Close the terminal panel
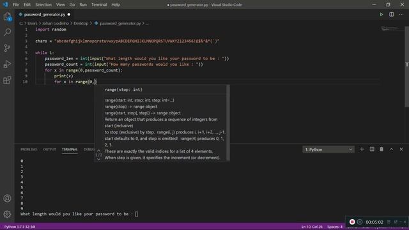Screen dimensions: 409x230 tap(401, 149)
